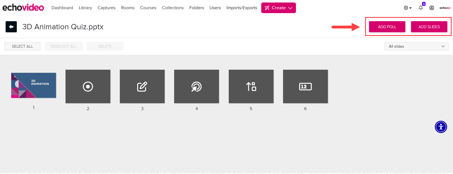Open the All slides filter dropdown
This screenshot has height=174, width=453.
417,46
